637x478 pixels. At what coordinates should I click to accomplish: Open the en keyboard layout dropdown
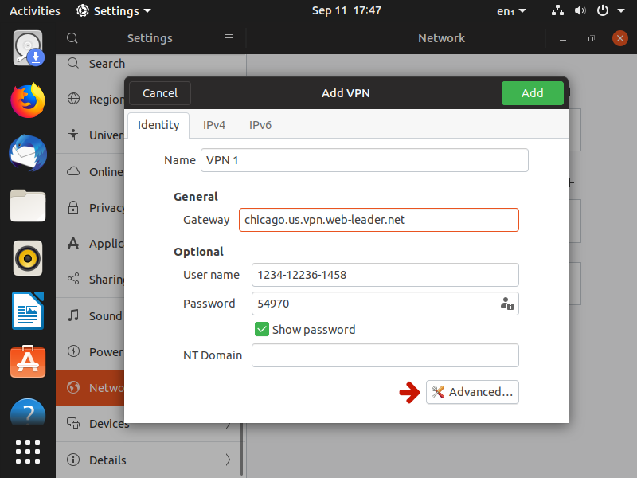pos(510,11)
